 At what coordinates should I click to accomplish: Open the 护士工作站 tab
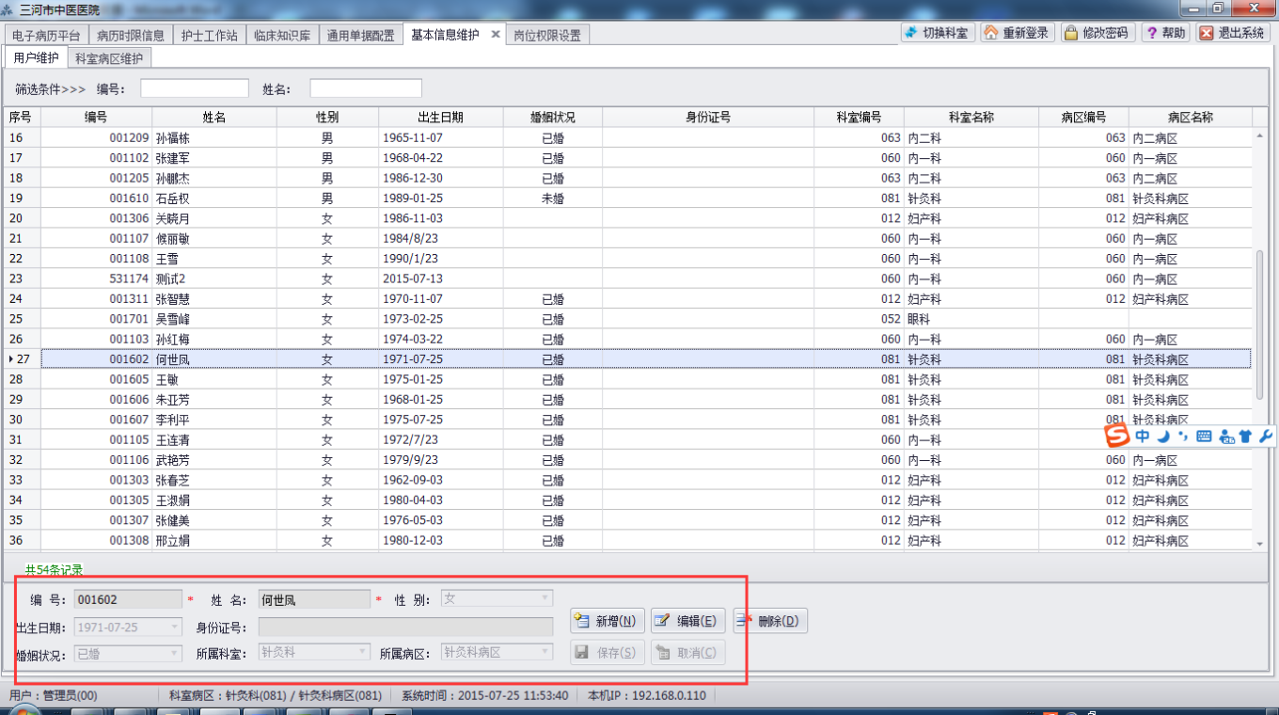tap(208, 36)
